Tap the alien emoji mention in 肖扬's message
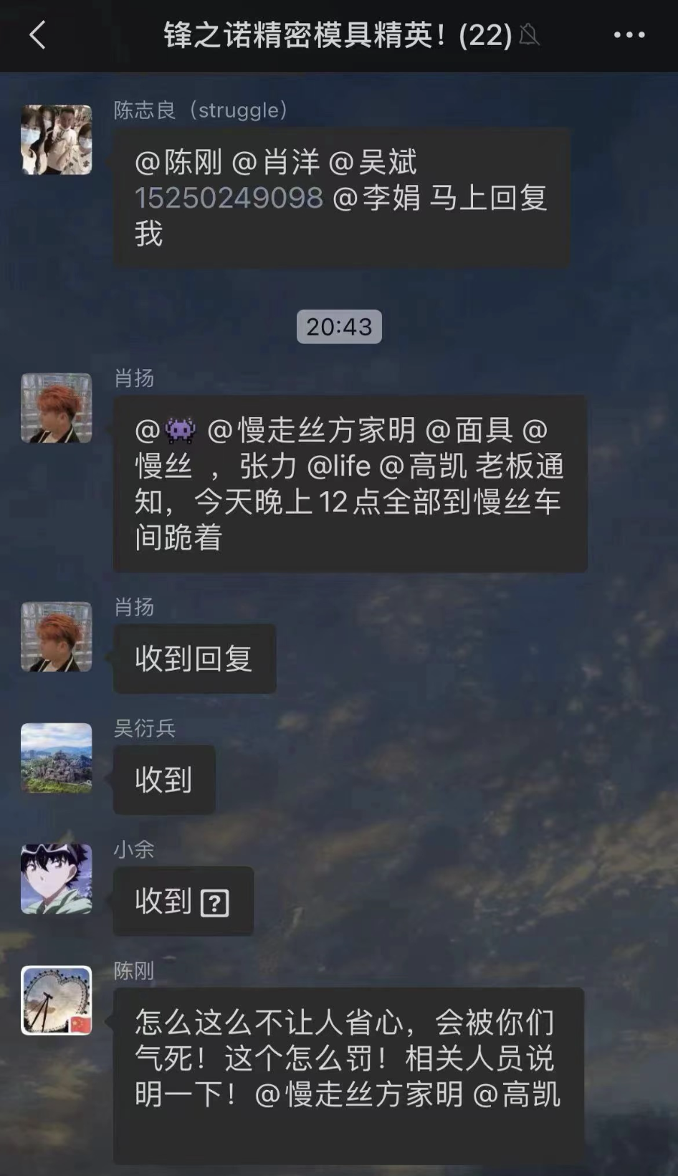 click(180, 430)
